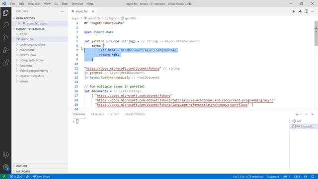318x179 pixels.
Task: Open editor More Actions ellipsis
Action: (313, 11)
